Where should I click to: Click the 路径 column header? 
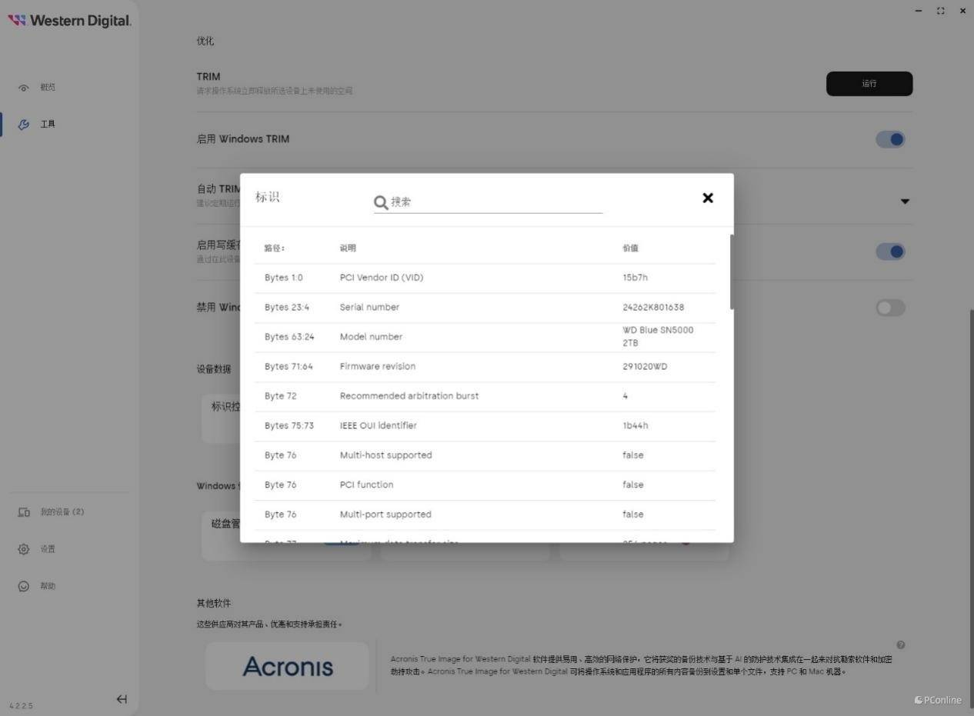[x=274, y=248]
